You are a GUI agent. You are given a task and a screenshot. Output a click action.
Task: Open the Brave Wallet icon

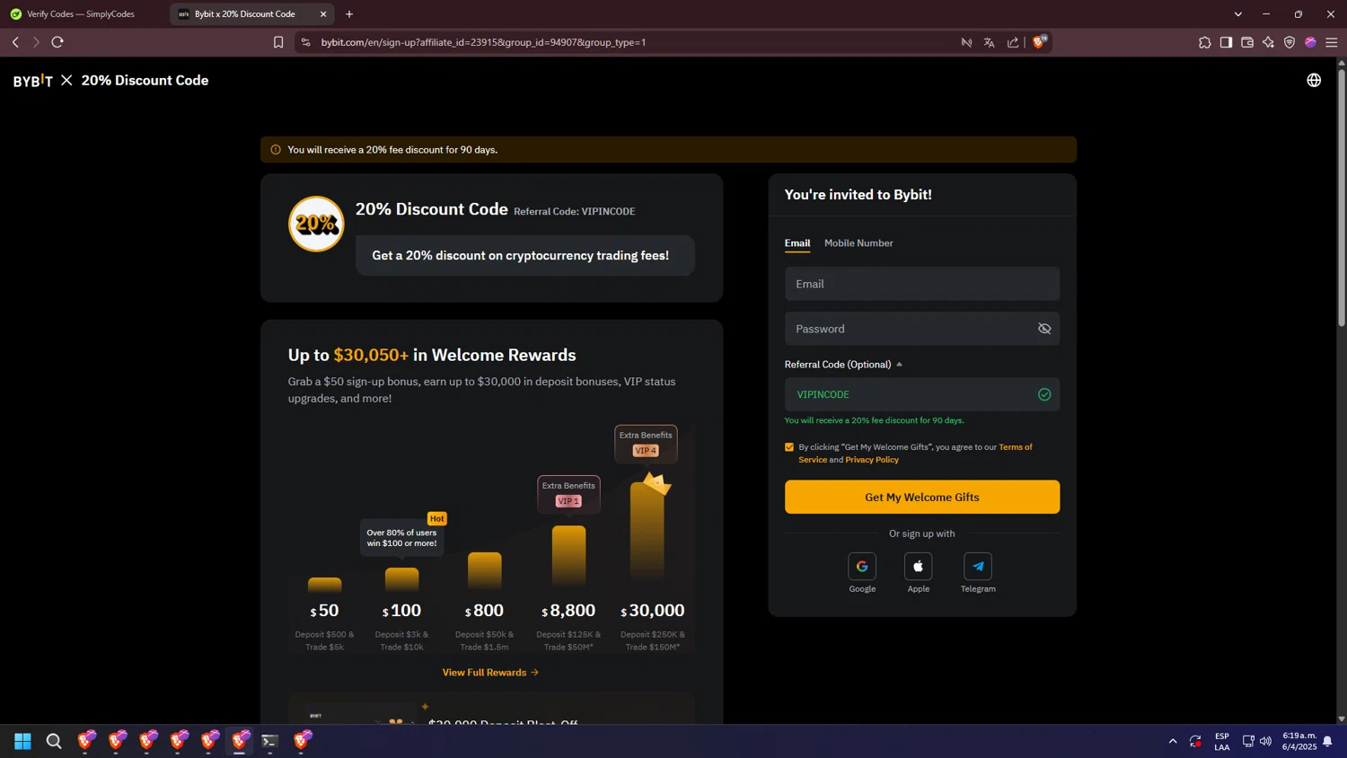click(x=1247, y=42)
